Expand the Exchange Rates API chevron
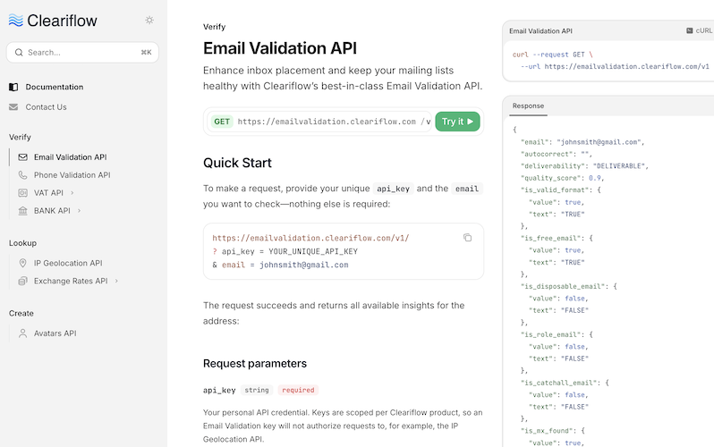Screen dimensions: 714x447 pyautogui.click(x=116, y=281)
